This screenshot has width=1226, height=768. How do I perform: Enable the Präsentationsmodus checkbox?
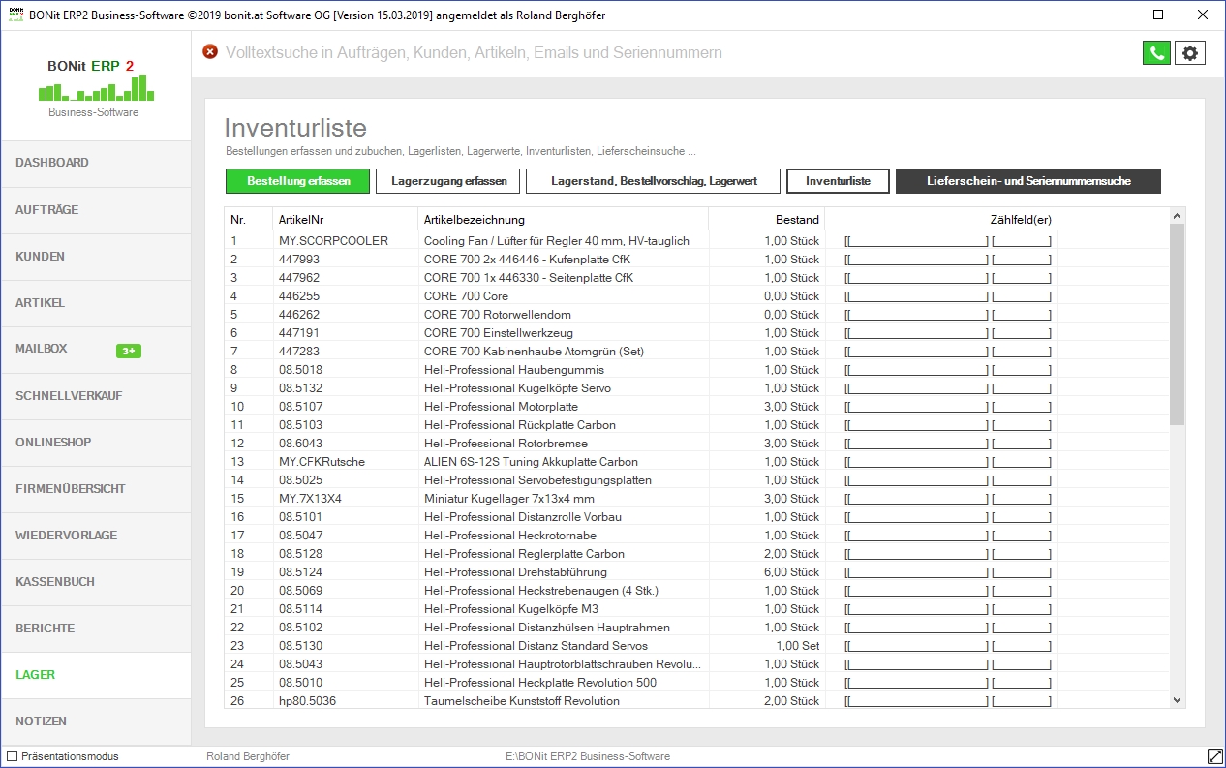click(13, 756)
